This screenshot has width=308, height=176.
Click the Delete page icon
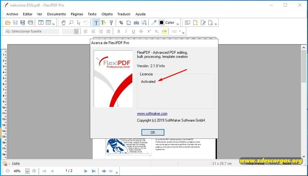coord(210,23)
